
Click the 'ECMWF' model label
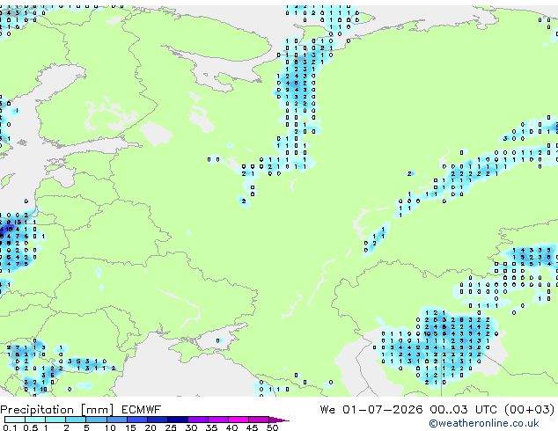(142, 410)
